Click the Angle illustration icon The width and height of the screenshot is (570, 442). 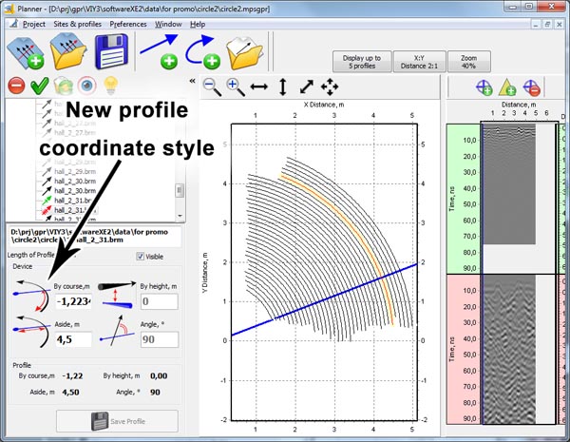coord(117,331)
